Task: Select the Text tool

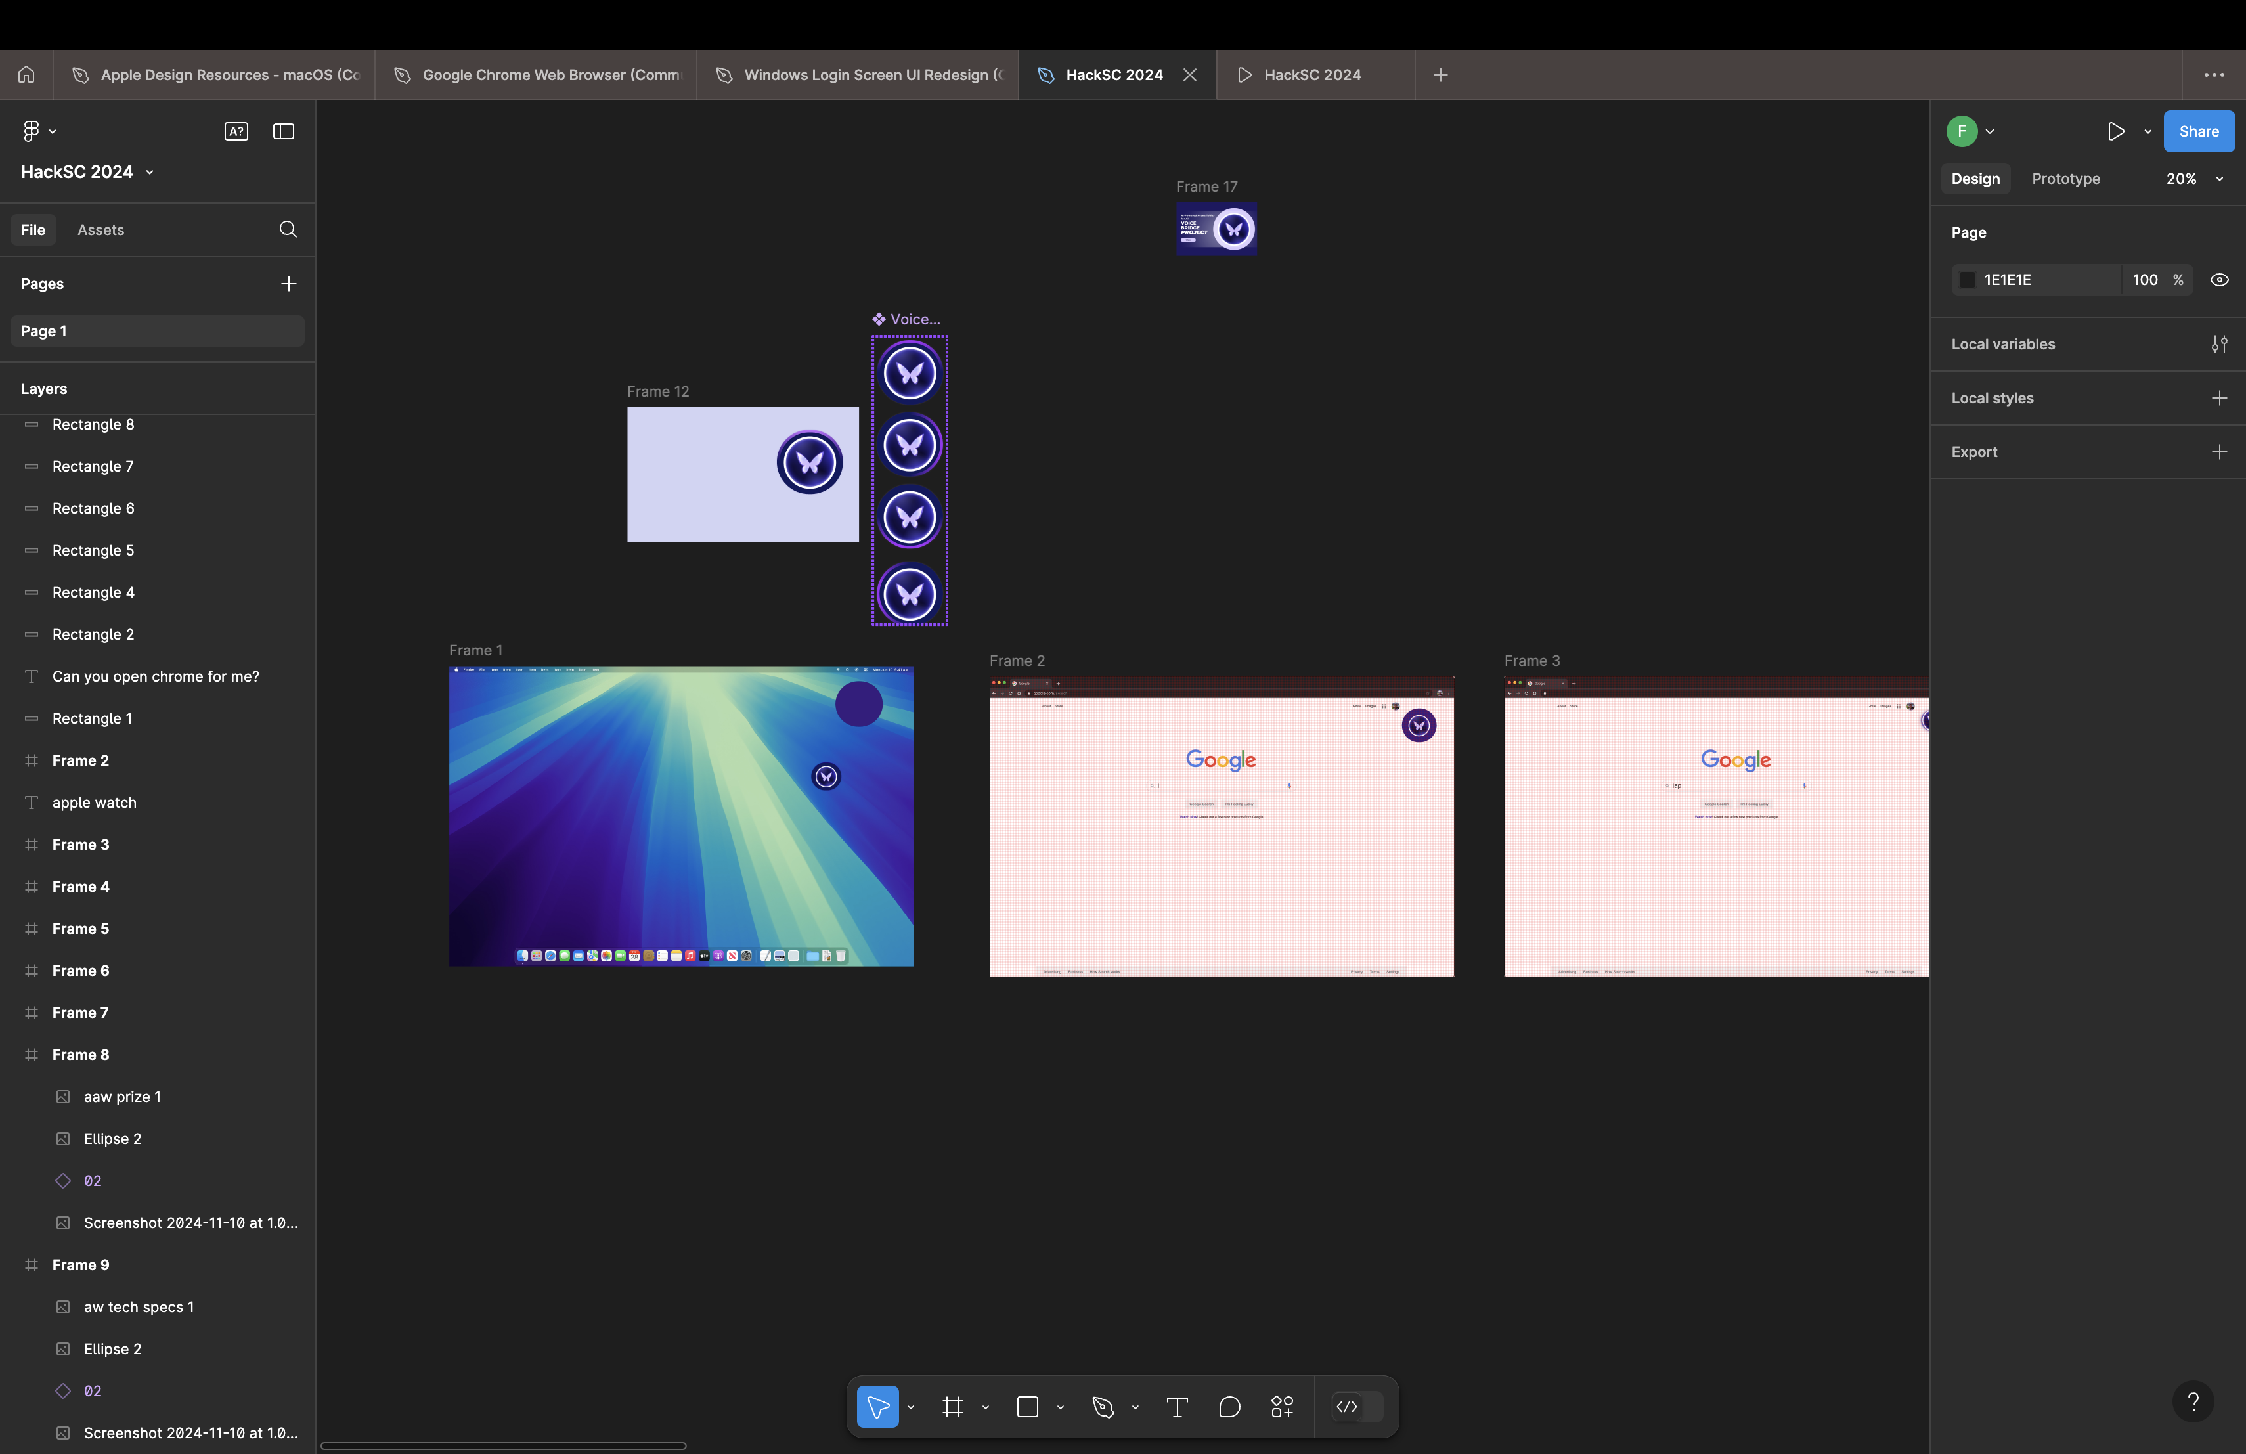Action: pos(1177,1407)
